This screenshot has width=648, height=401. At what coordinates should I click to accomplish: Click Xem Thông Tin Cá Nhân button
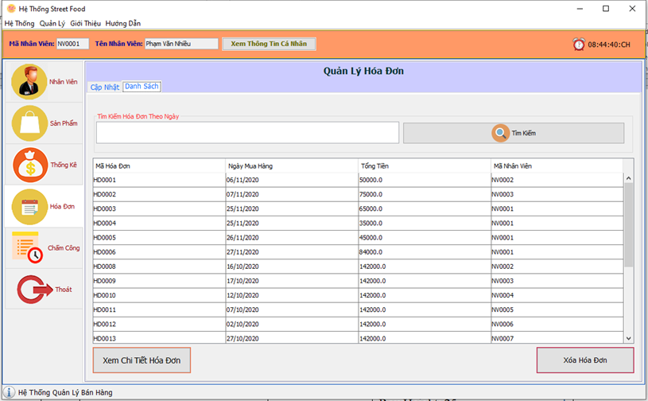[x=269, y=44]
